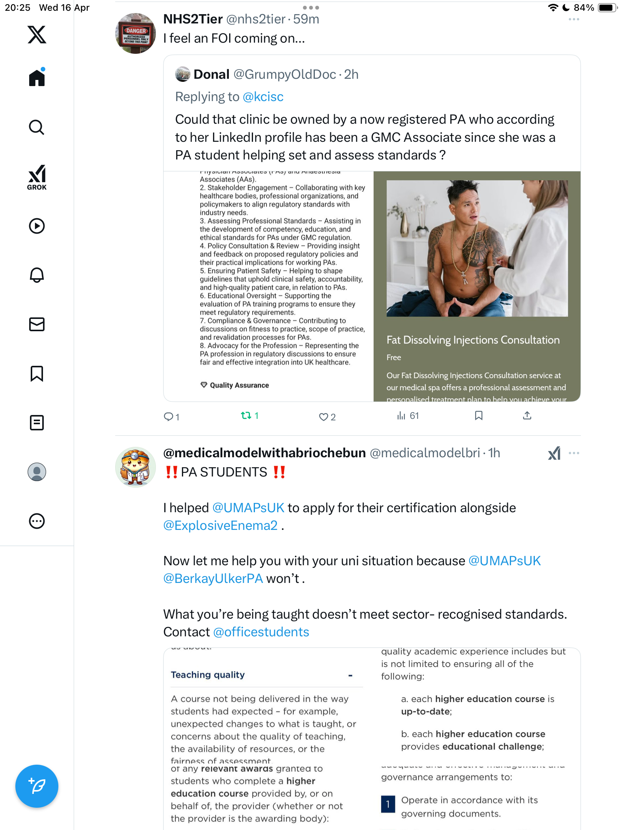
Task: Compose a new post with floating button
Action: (x=37, y=786)
